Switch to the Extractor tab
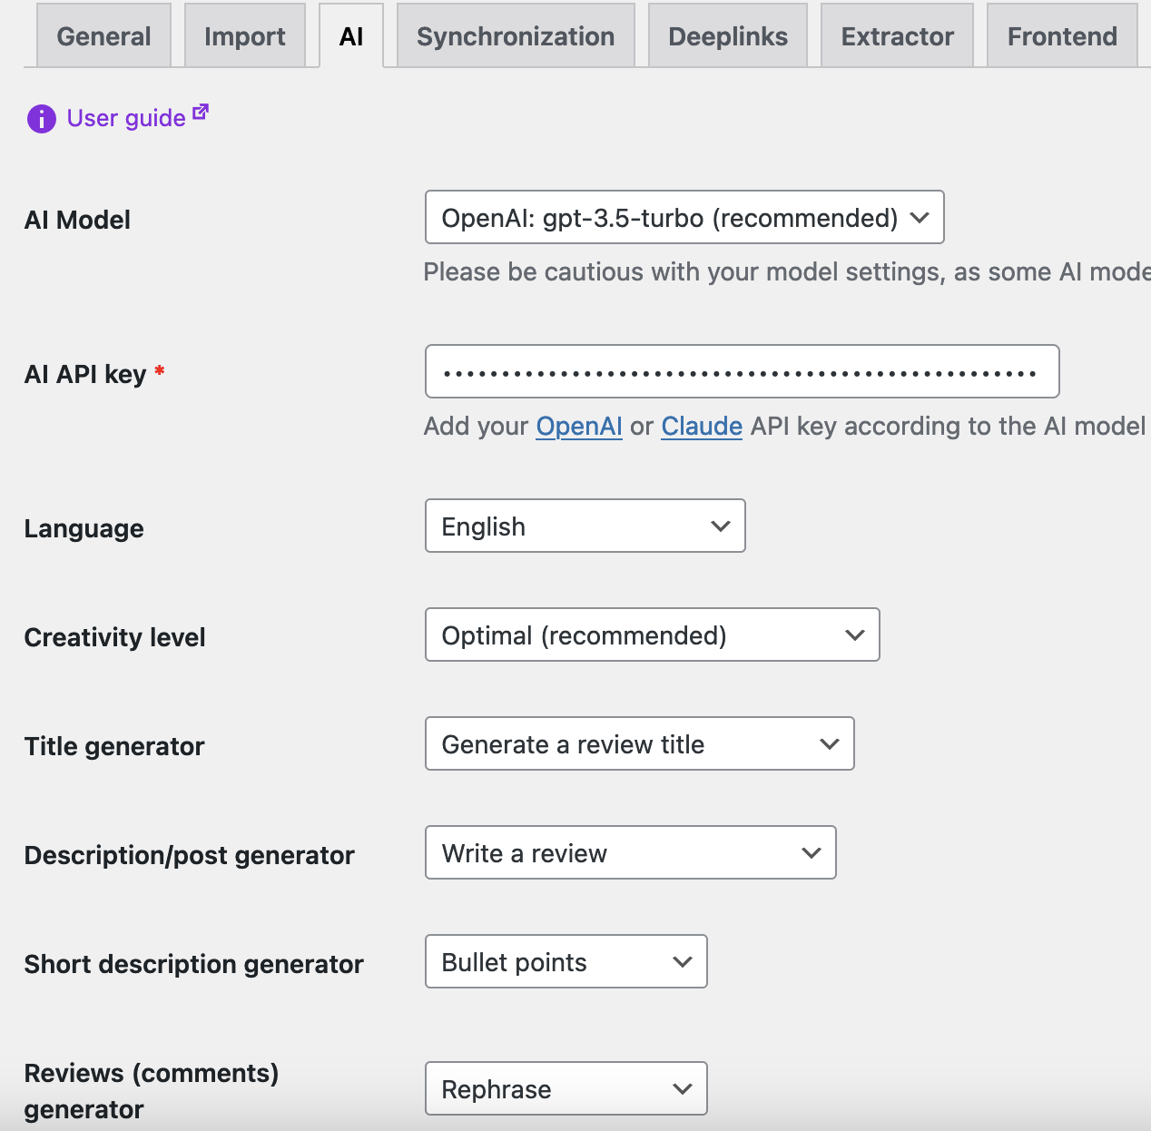Screen dimensions: 1151x1131 point(897,36)
